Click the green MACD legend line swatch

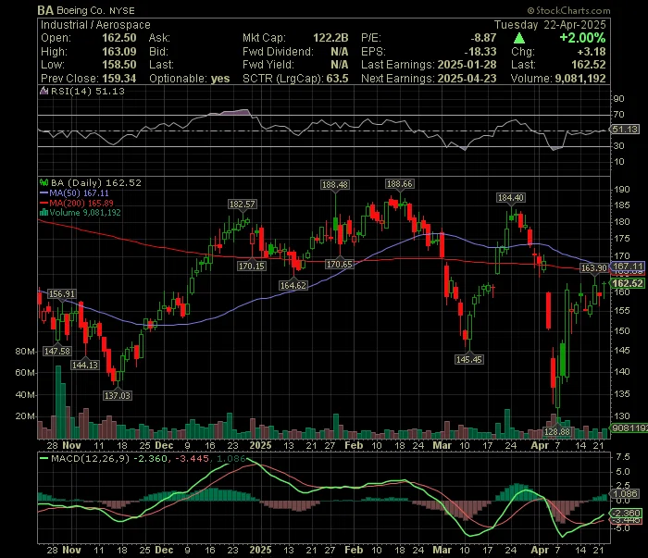coord(44,459)
